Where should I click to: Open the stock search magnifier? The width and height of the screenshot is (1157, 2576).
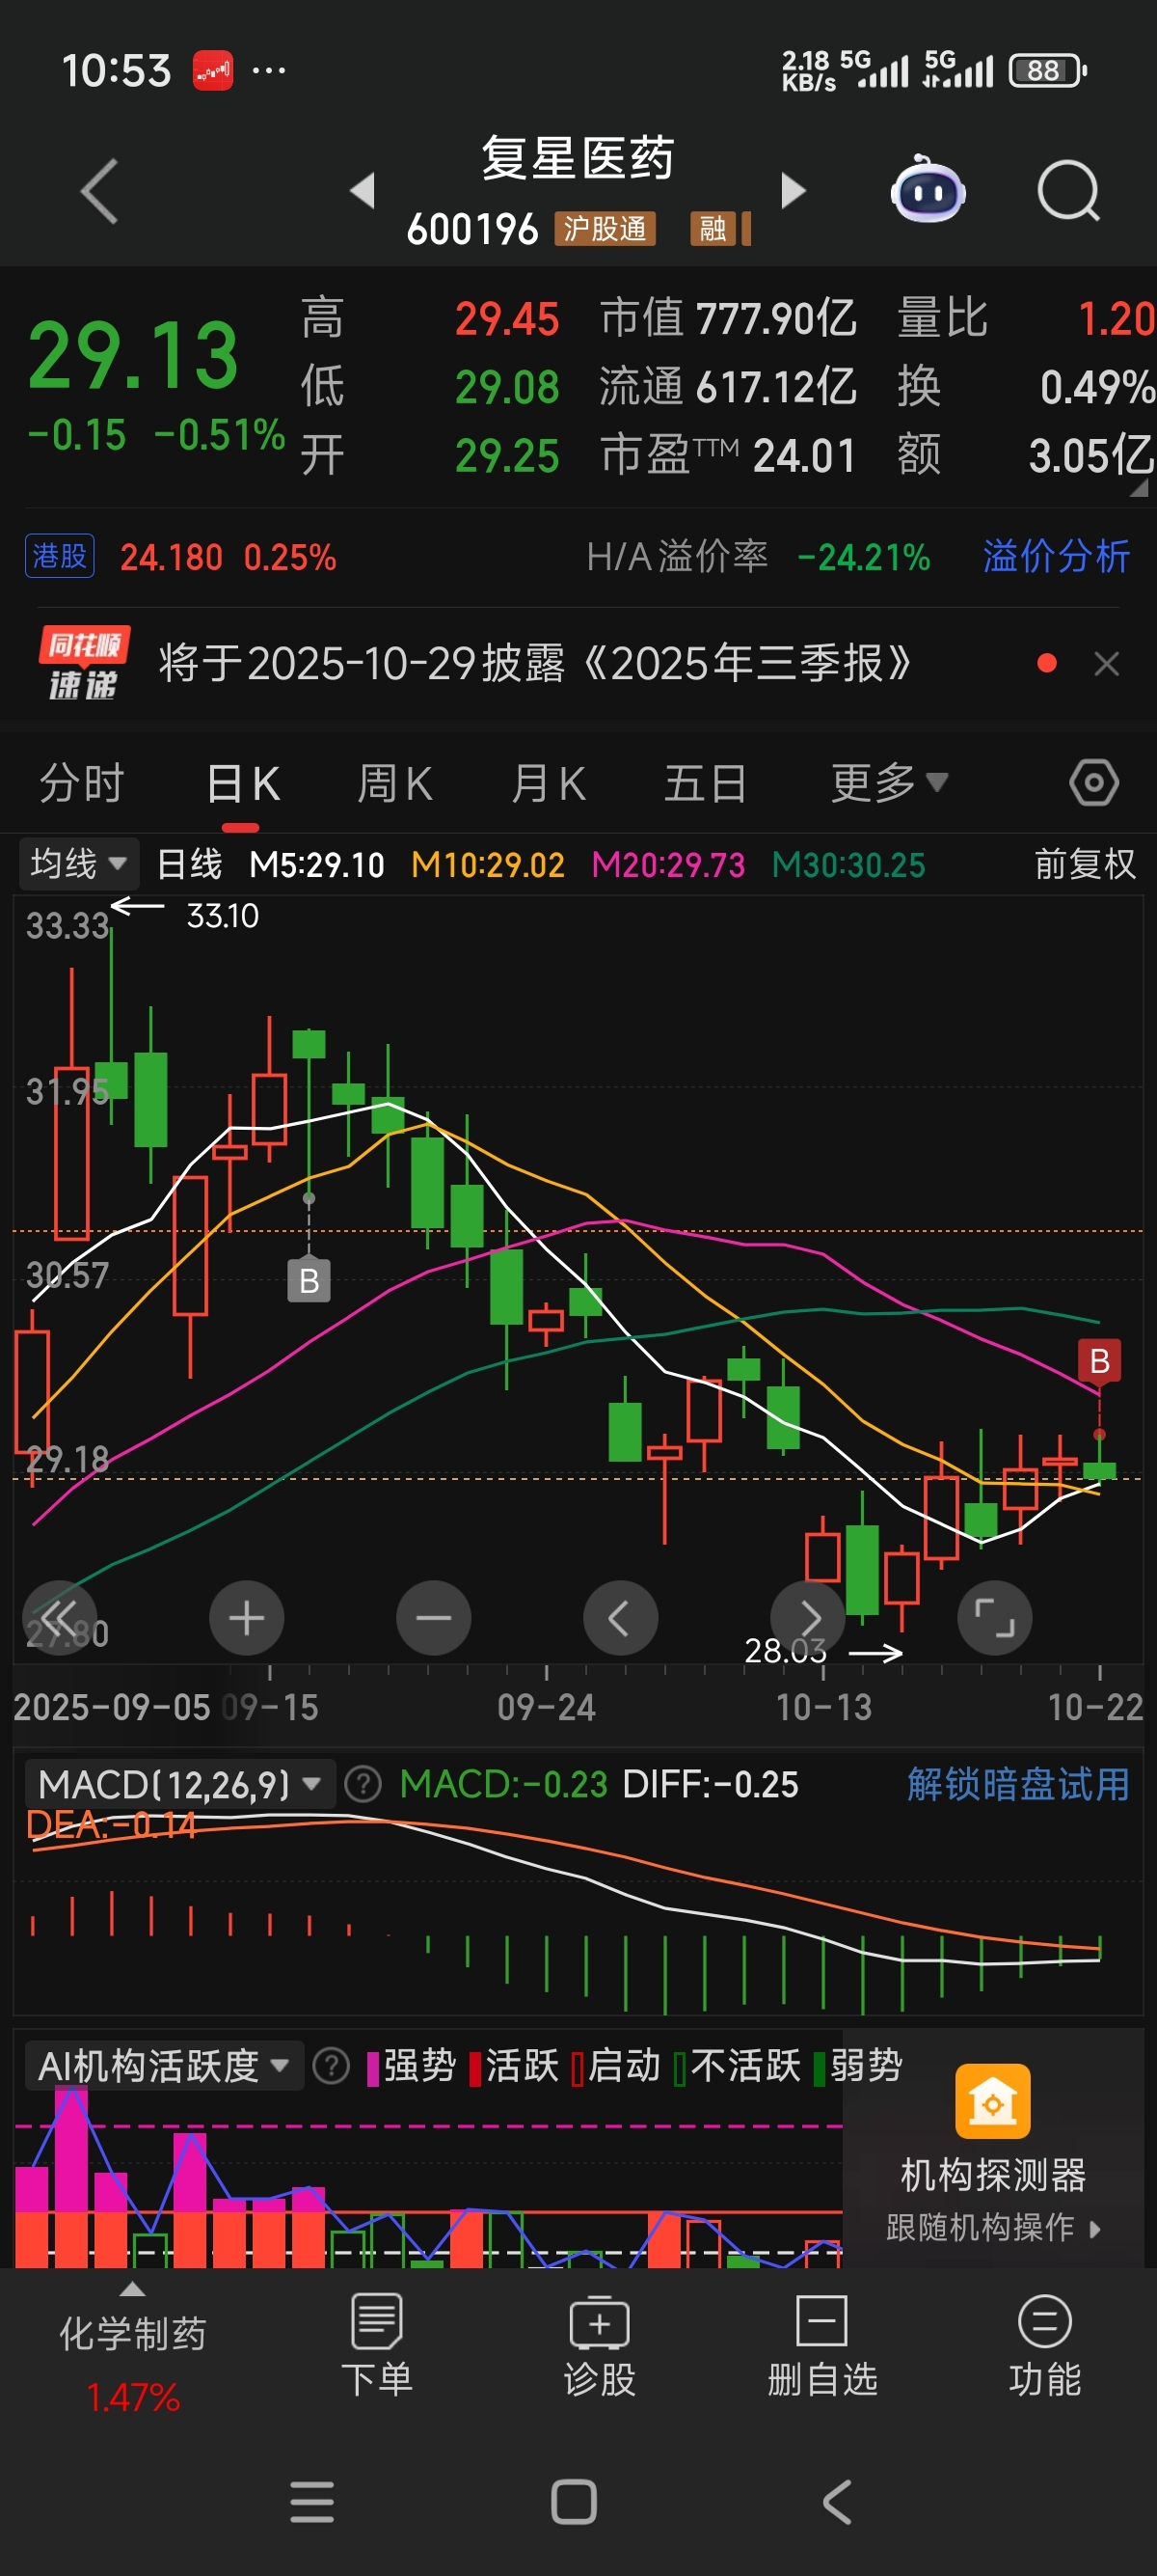click(1068, 190)
